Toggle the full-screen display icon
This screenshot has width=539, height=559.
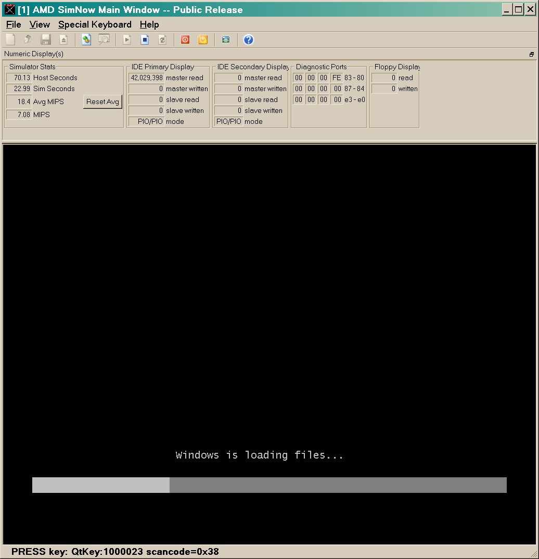point(226,40)
